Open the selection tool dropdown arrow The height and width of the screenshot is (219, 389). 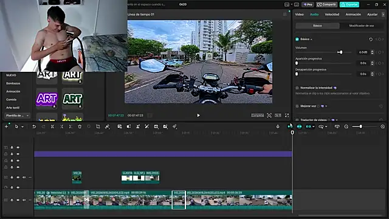pyautogui.click(x=22, y=127)
